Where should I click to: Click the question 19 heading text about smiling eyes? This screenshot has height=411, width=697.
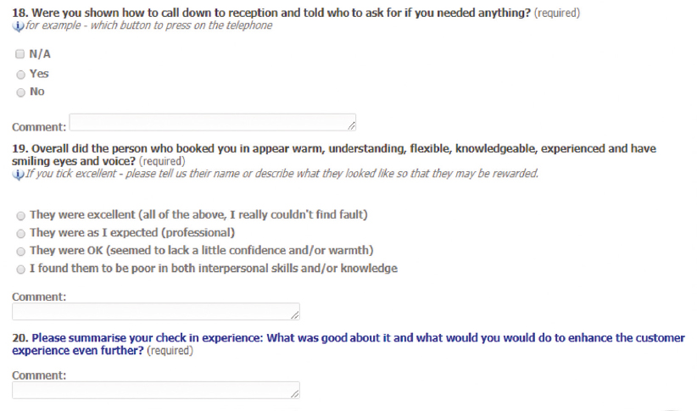point(334,154)
